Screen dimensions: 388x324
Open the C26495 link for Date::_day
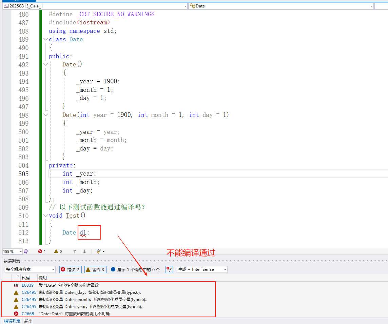coord(29,292)
